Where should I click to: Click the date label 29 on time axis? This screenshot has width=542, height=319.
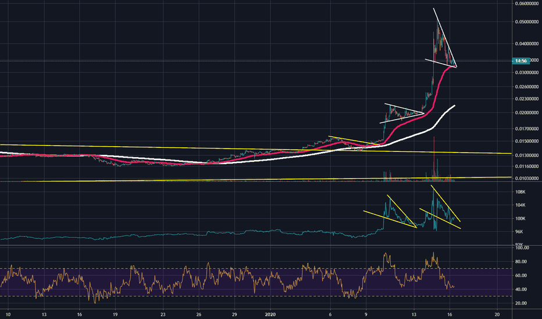click(x=234, y=314)
